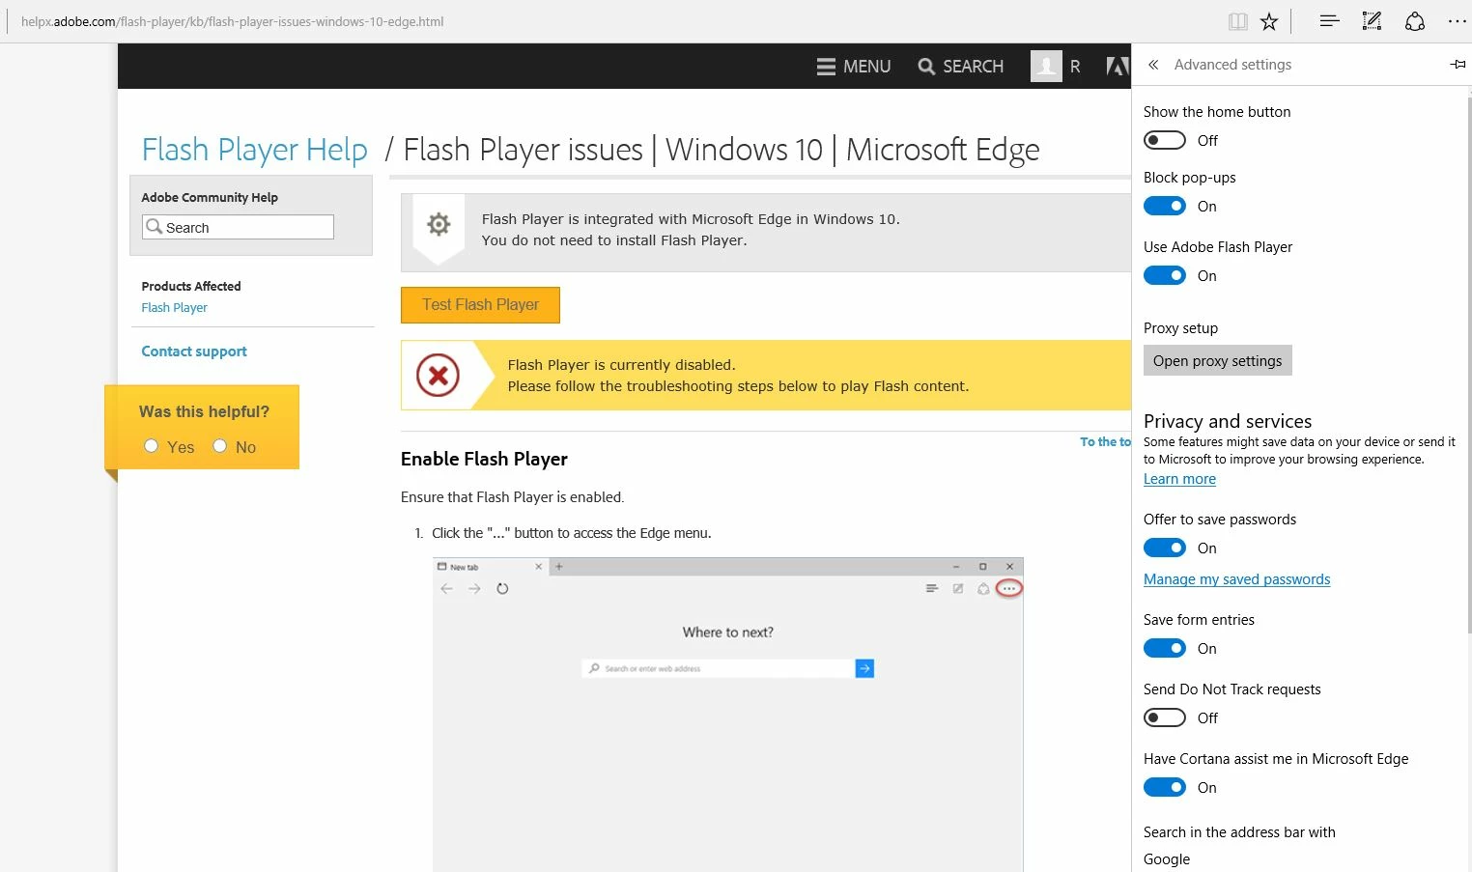Click the To the top link
The image size is (1472, 872).
pyautogui.click(x=1105, y=441)
